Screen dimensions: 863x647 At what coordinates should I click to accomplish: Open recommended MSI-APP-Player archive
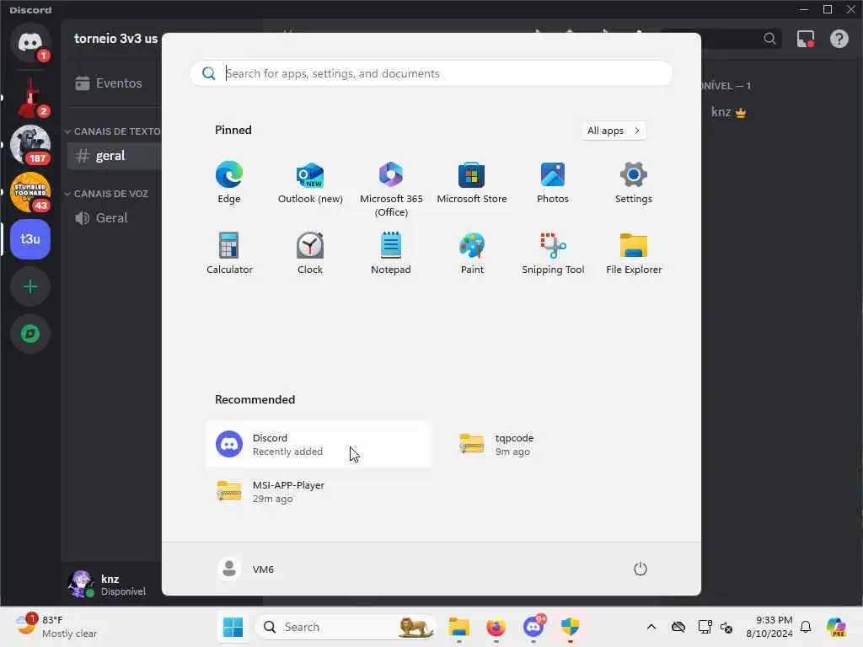coord(319,491)
